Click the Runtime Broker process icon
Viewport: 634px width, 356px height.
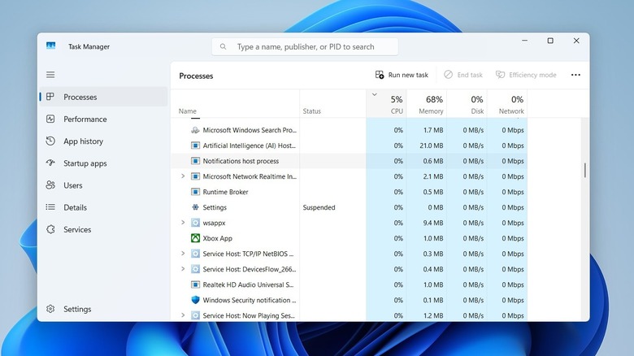(x=195, y=192)
